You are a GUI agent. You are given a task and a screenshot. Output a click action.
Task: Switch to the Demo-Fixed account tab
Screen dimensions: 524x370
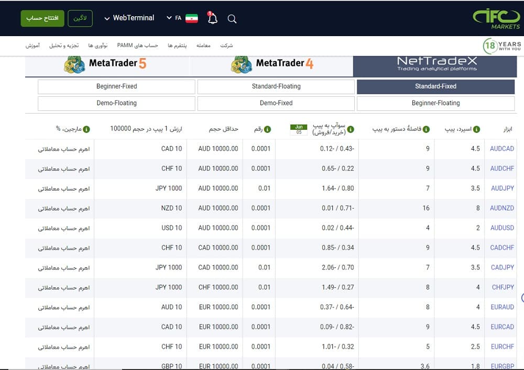(276, 103)
